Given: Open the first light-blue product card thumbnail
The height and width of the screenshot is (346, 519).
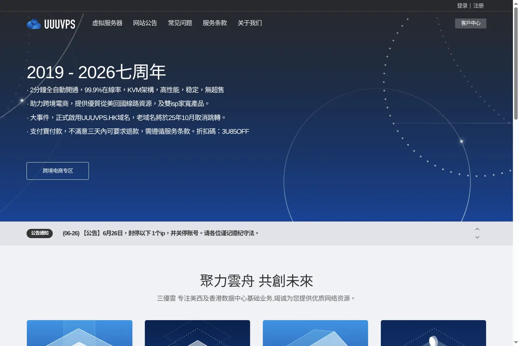Looking at the screenshot, I should [x=80, y=333].
